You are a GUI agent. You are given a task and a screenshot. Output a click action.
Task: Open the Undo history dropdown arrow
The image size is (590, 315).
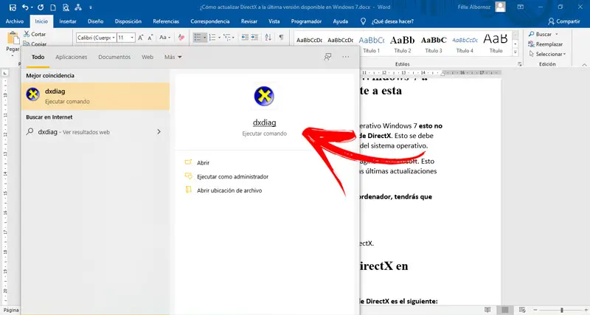click(32, 7)
